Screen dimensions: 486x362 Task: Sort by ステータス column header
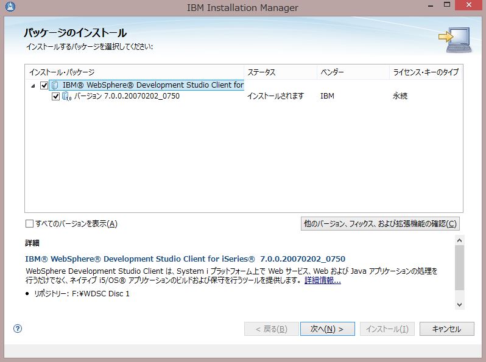point(280,72)
